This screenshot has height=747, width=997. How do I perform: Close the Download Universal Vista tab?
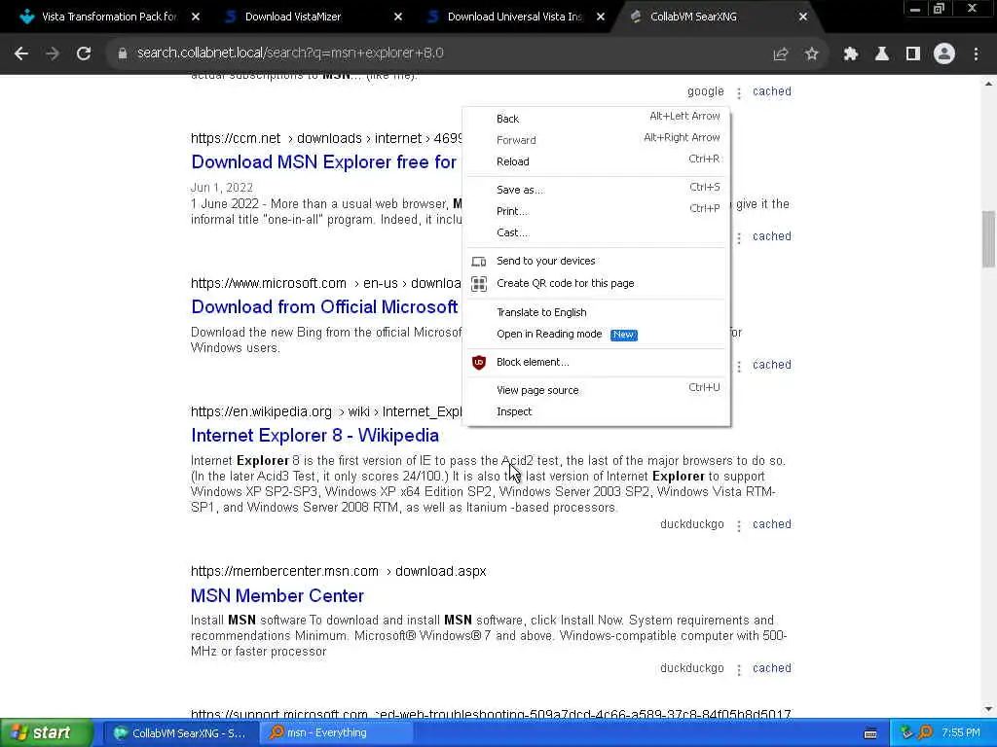click(600, 18)
